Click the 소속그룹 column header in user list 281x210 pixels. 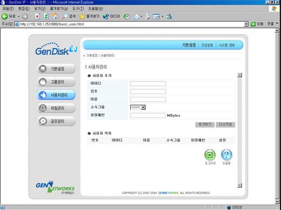[173, 140]
